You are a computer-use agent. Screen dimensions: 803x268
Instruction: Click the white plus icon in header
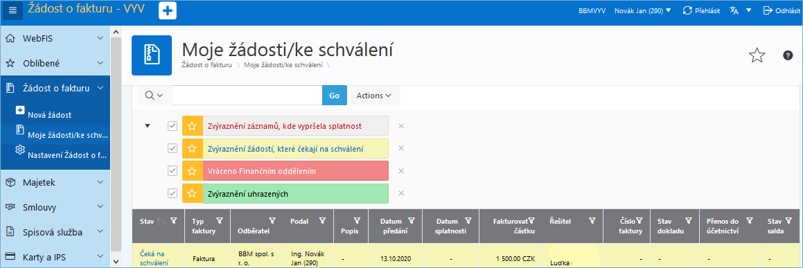pyautogui.click(x=168, y=11)
